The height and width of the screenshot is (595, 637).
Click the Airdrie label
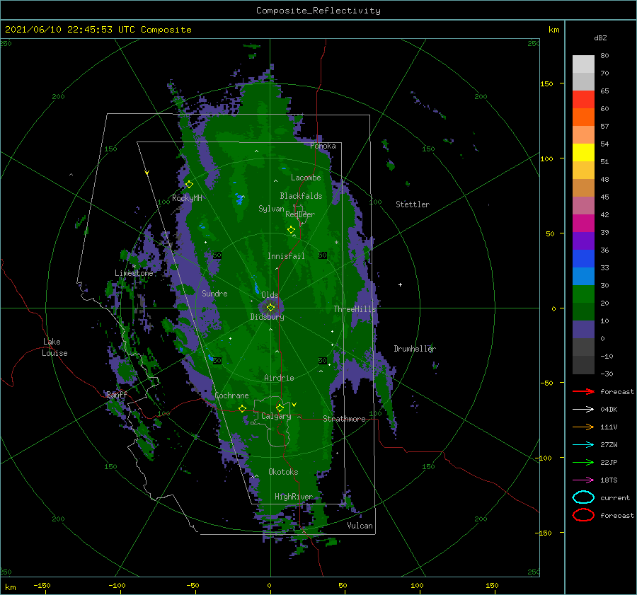(x=279, y=378)
